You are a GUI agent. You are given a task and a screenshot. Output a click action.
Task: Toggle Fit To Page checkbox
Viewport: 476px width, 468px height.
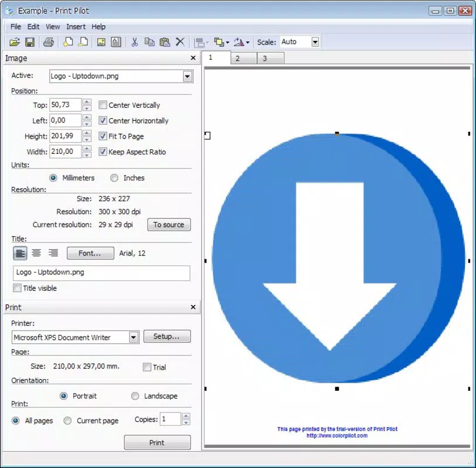103,136
